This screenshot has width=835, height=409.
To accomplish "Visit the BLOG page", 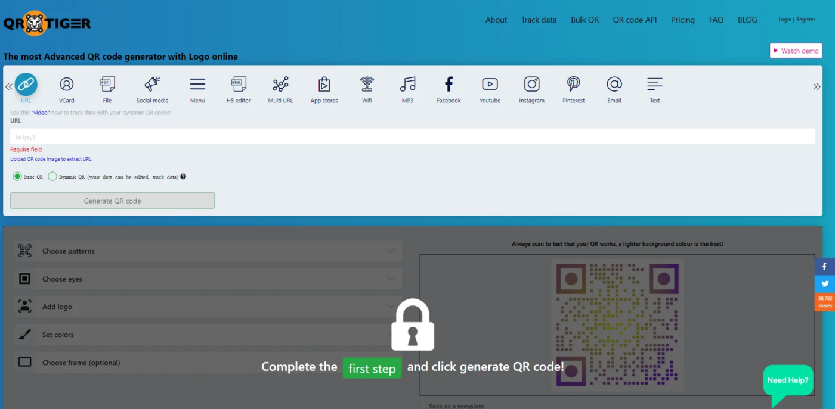I will [747, 20].
